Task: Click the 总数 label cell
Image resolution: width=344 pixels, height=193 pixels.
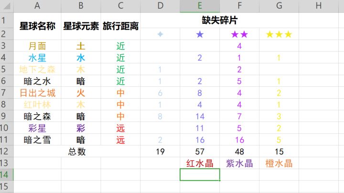Action: (77, 152)
